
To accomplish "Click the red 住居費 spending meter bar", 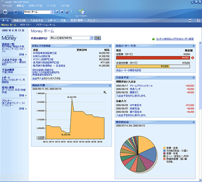I will [x=153, y=58].
